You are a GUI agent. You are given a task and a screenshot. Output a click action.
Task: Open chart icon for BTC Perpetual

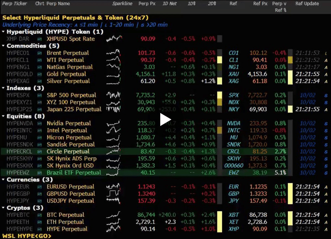pyautogui.click(x=39, y=215)
